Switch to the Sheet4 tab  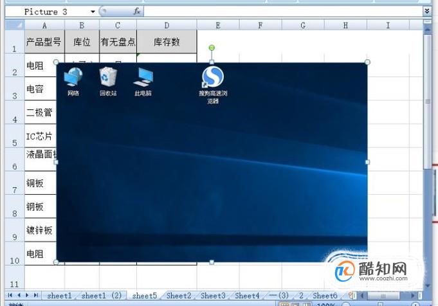pyautogui.click(x=247, y=296)
